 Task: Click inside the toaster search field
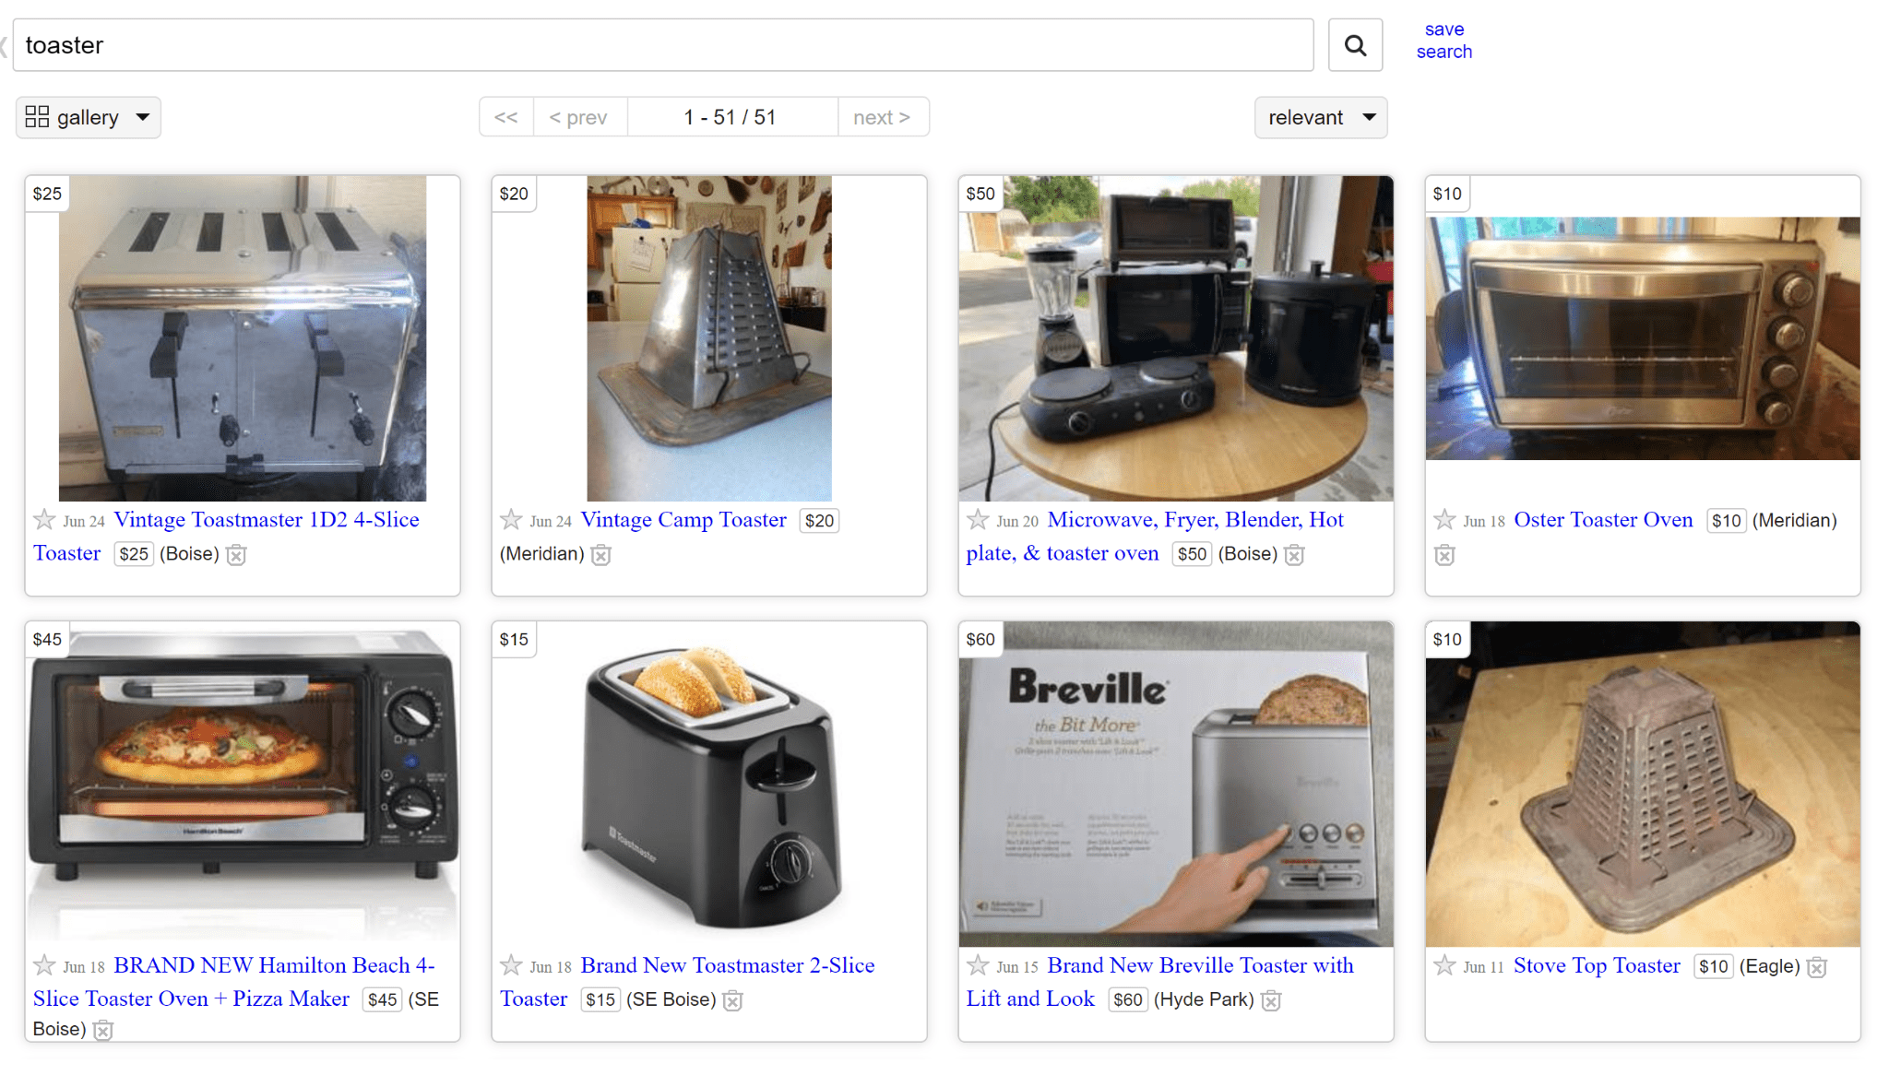[646, 44]
